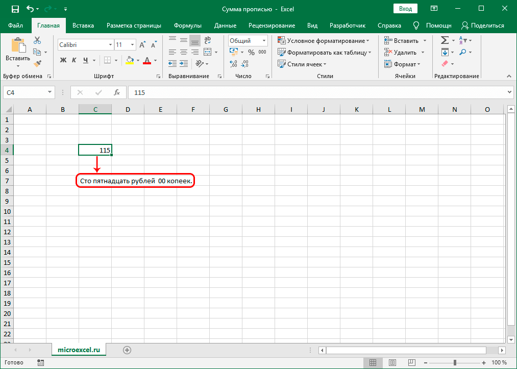Open the number format Общий dropdown
517x369 pixels.
point(264,40)
